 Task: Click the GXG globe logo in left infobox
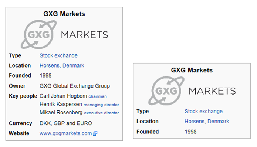click(x=39, y=35)
